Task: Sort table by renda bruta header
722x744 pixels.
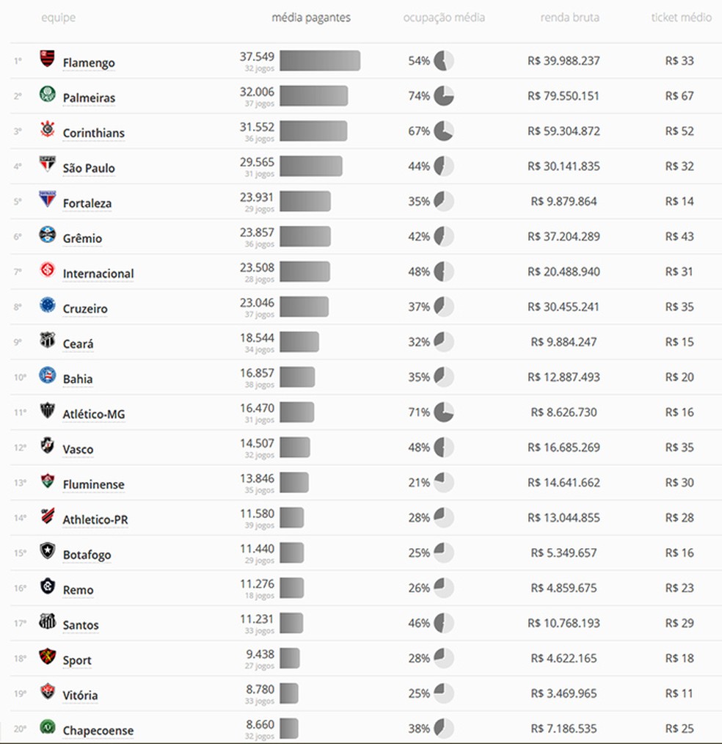Action: (x=569, y=18)
